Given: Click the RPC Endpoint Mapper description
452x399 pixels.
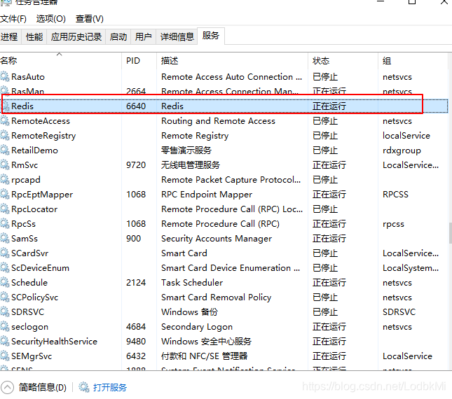Looking at the screenshot, I should click(x=207, y=195).
